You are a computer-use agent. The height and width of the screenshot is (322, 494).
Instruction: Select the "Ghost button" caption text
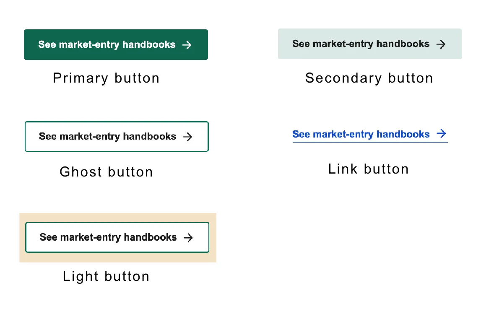pyautogui.click(x=106, y=172)
